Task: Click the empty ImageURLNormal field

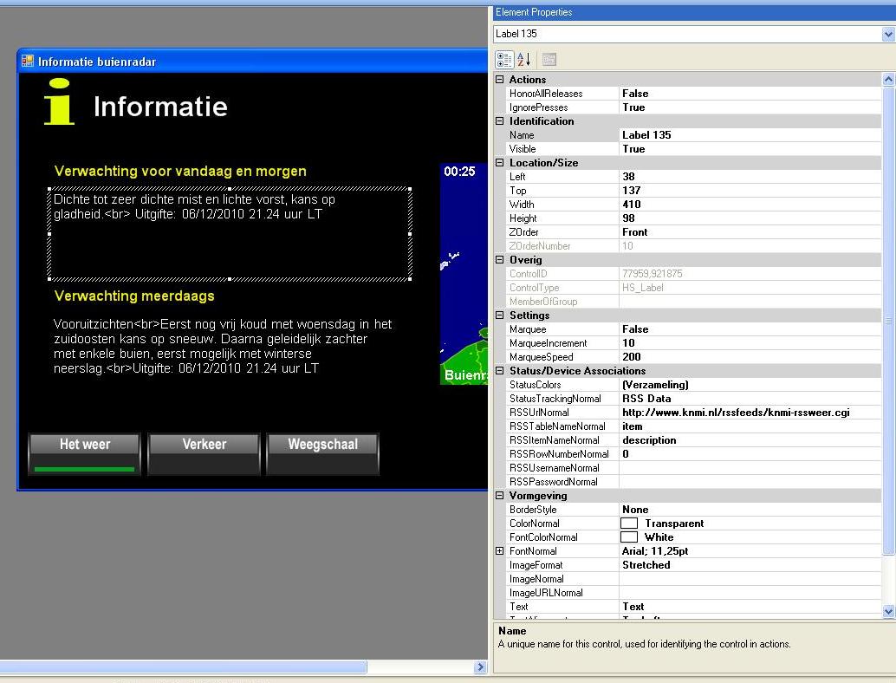Action: (x=750, y=593)
